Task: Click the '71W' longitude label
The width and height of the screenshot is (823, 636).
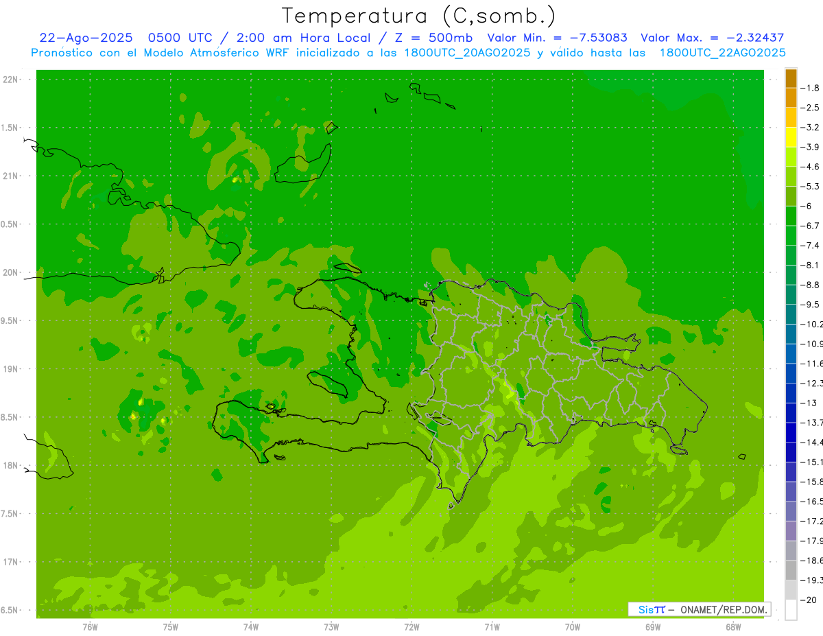Action: pos(492,627)
